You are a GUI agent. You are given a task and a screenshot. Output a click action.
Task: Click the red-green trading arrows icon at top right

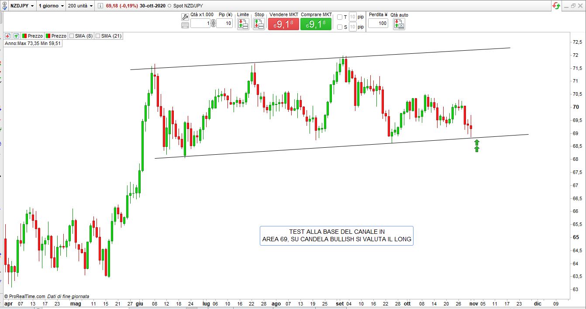[556, 6]
